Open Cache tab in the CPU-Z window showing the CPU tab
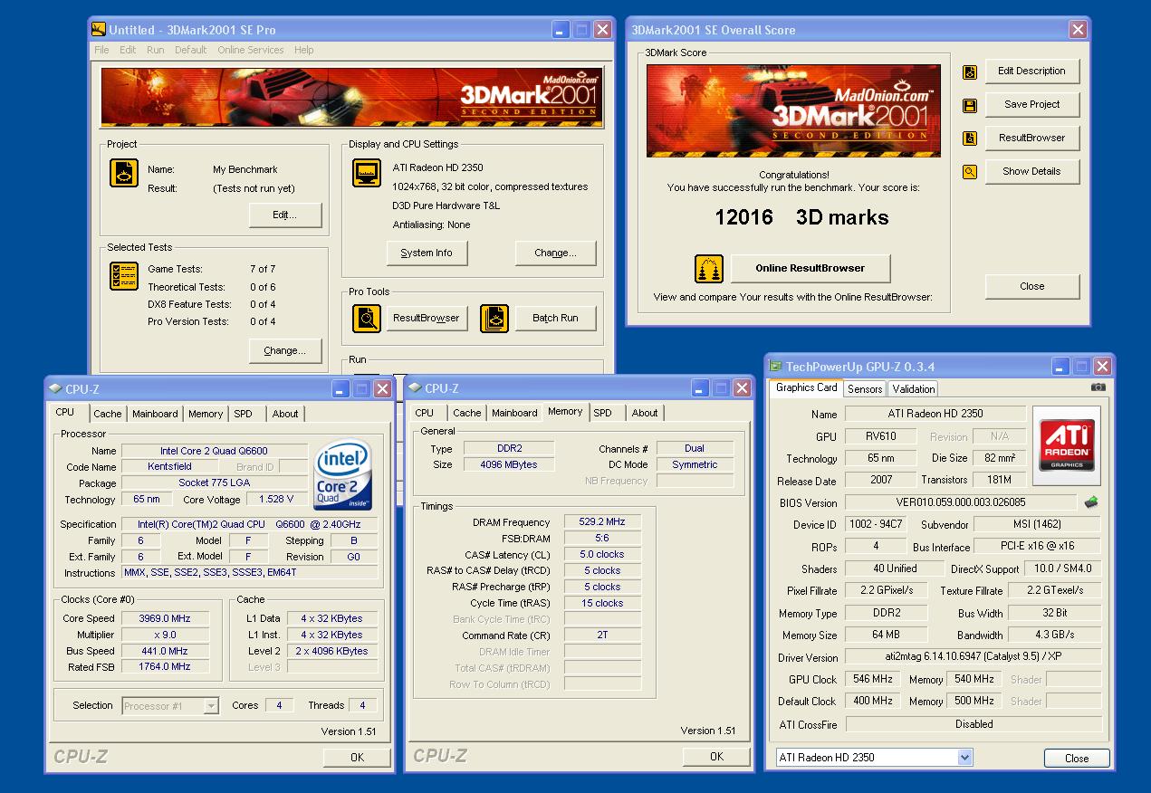The width and height of the screenshot is (1151, 793). 107,414
